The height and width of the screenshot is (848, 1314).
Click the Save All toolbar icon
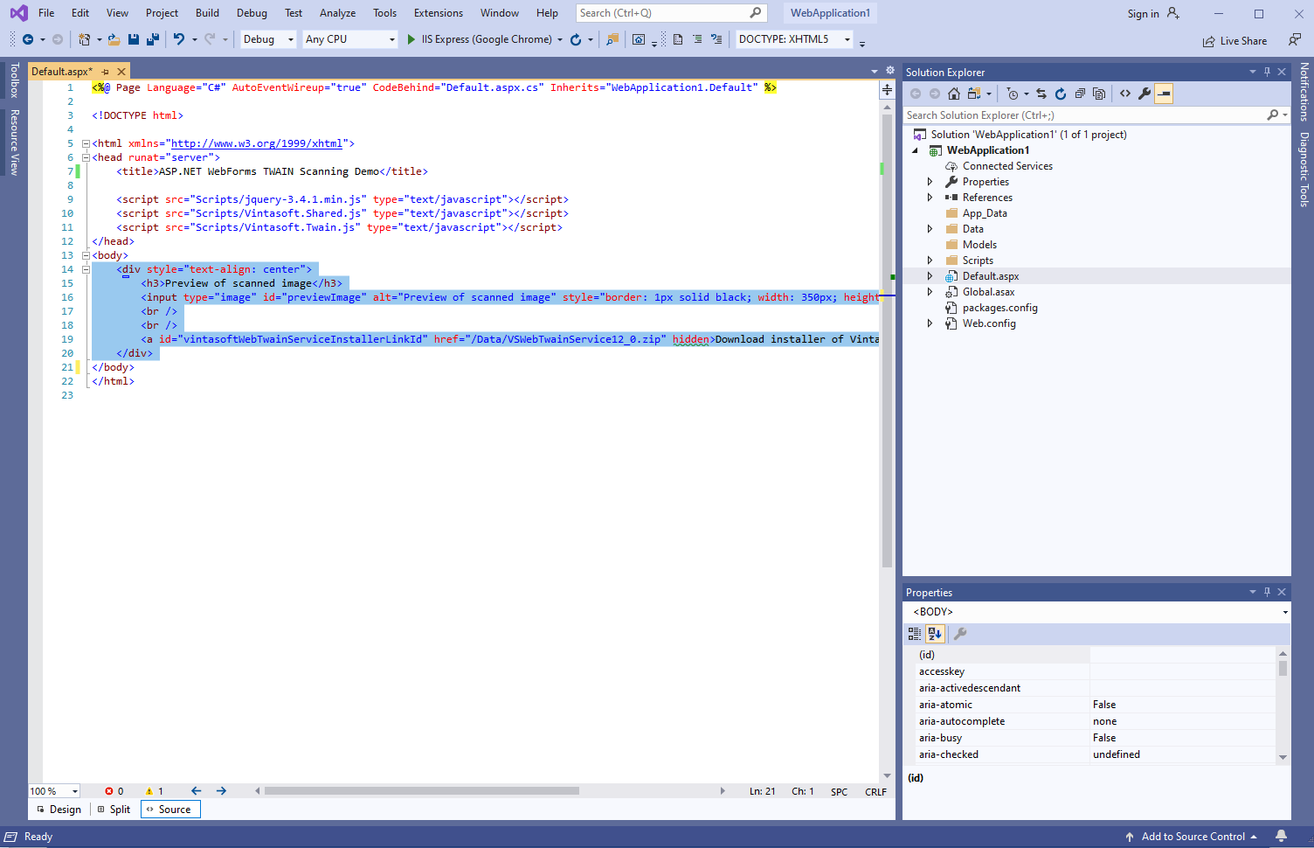[152, 39]
